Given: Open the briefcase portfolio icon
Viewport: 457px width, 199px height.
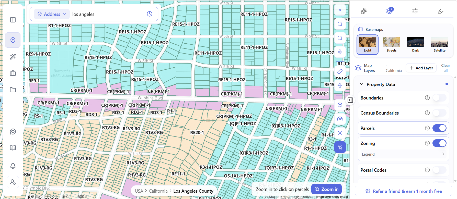Looking at the screenshot, I should pyautogui.click(x=13, y=73).
